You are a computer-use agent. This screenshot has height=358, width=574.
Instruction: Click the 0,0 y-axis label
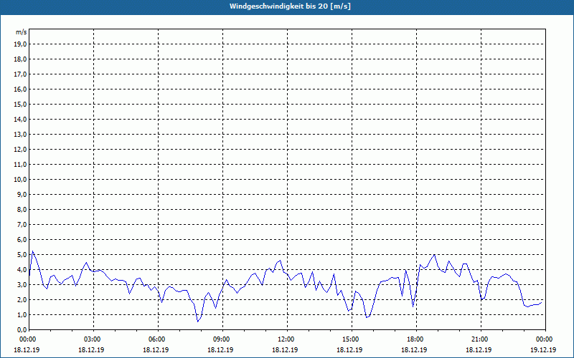pos(22,330)
